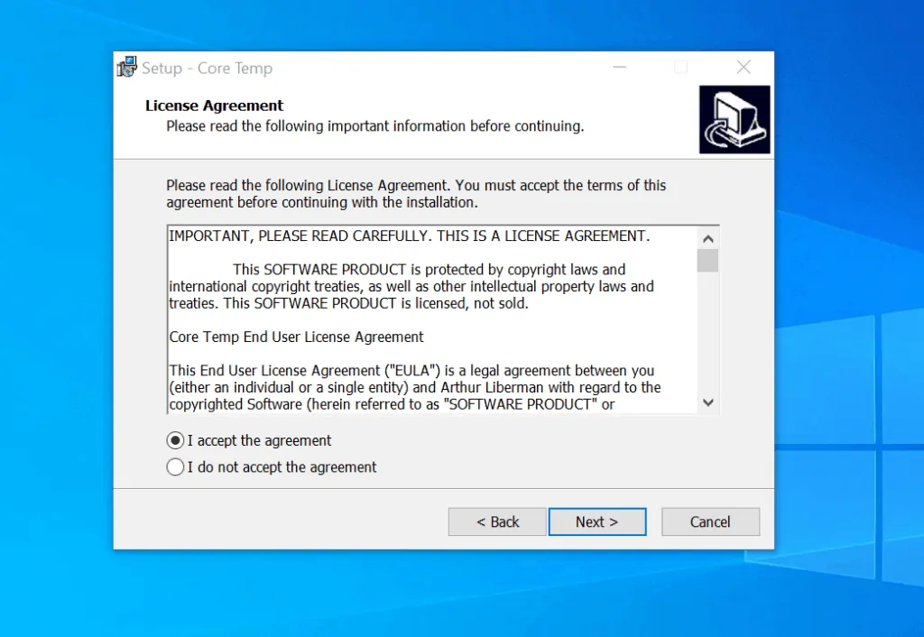Click the setup icon in the title bar
924x637 pixels.
coord(126,66)
